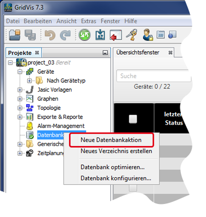Click the open project folder toolbar icon
The width and height of the screenshot is (206, 217).
(x=15, y=35)
